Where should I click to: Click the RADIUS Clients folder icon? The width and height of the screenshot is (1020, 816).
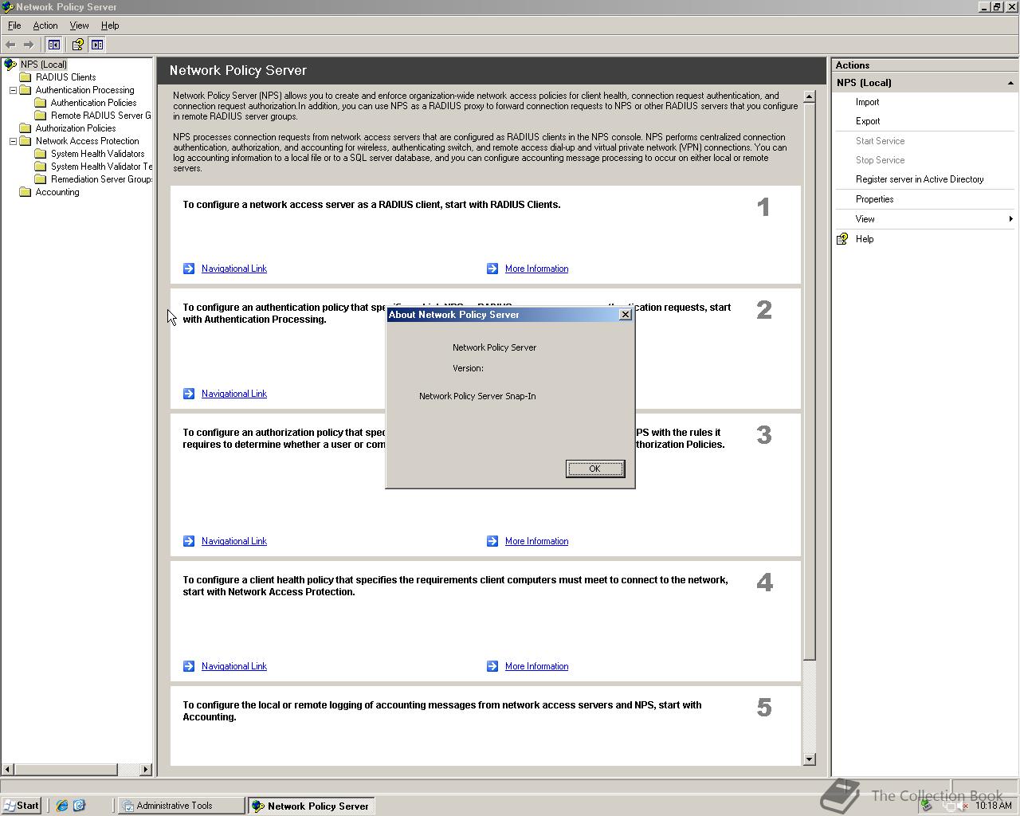tap(25, 77)
